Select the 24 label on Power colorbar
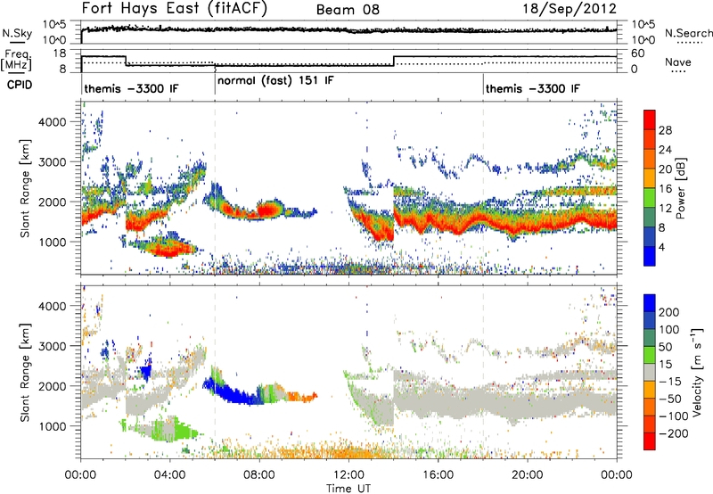This screenshot has width=713, height=494. click(665, 150)
